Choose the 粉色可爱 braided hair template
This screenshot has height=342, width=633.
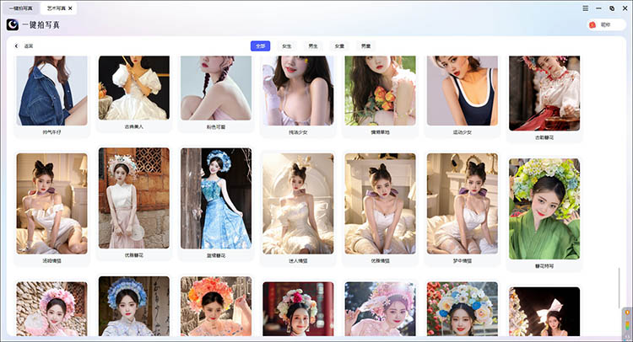tap(216, 88)
